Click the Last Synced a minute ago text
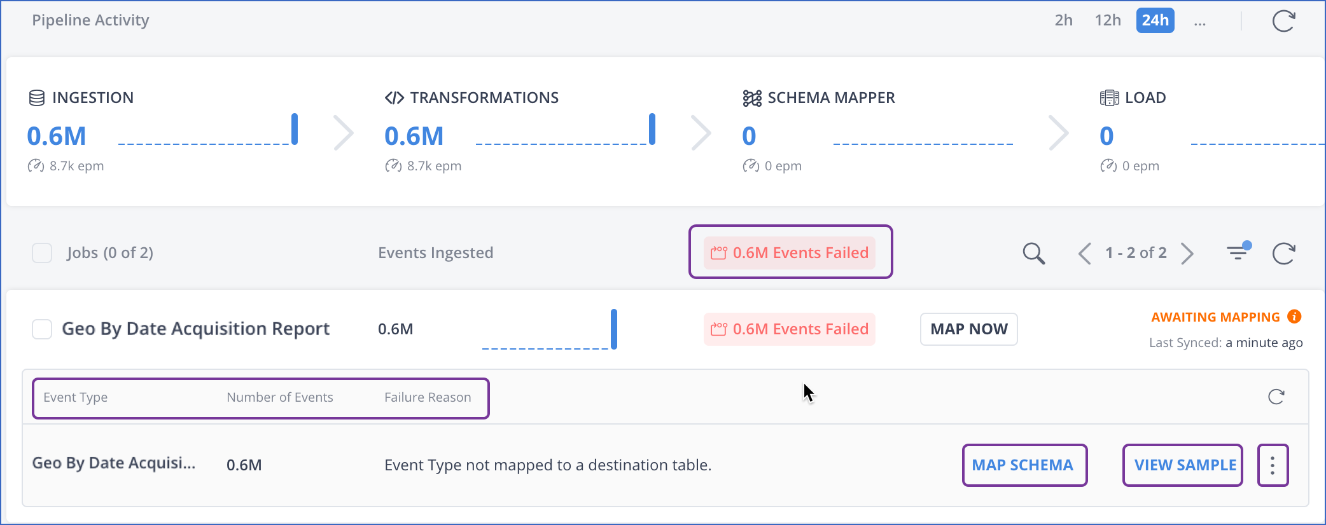This screenshot has height=525, width=1326. pos(1225,343)
